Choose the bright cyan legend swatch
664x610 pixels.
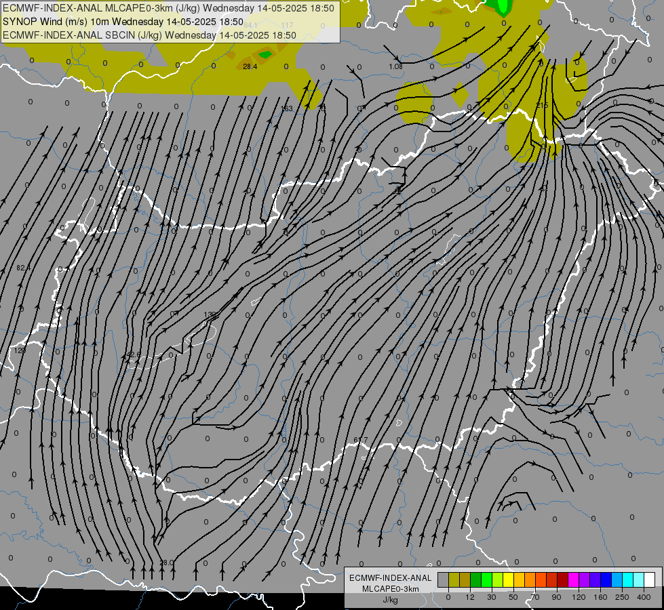(628, 579)
